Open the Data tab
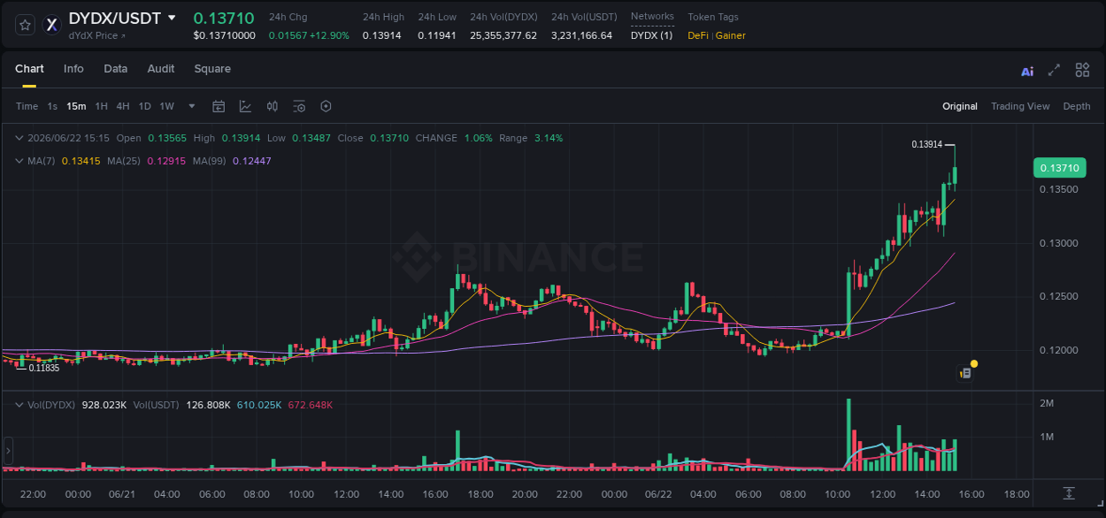 (x=116, y=69)
